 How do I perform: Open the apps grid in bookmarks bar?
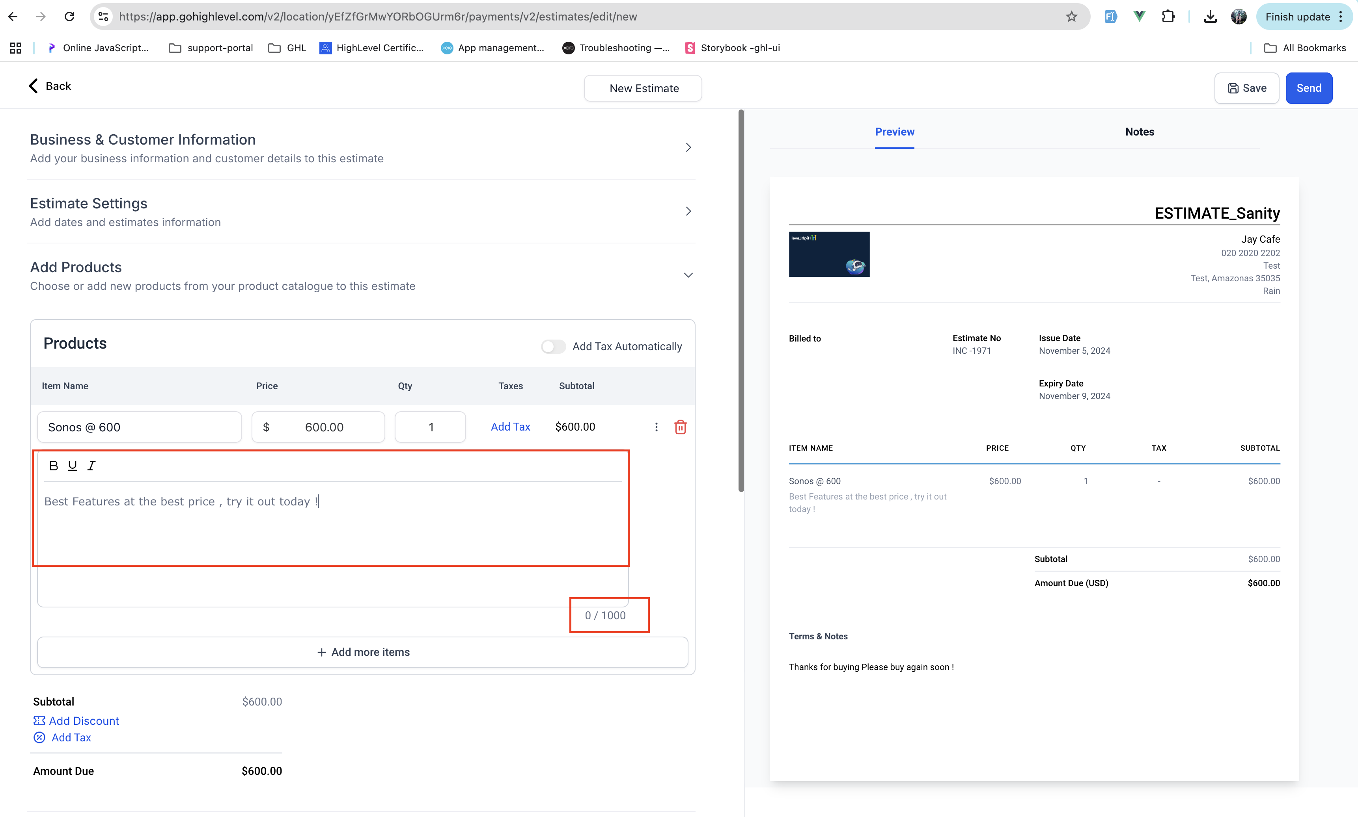coord(15,48)
